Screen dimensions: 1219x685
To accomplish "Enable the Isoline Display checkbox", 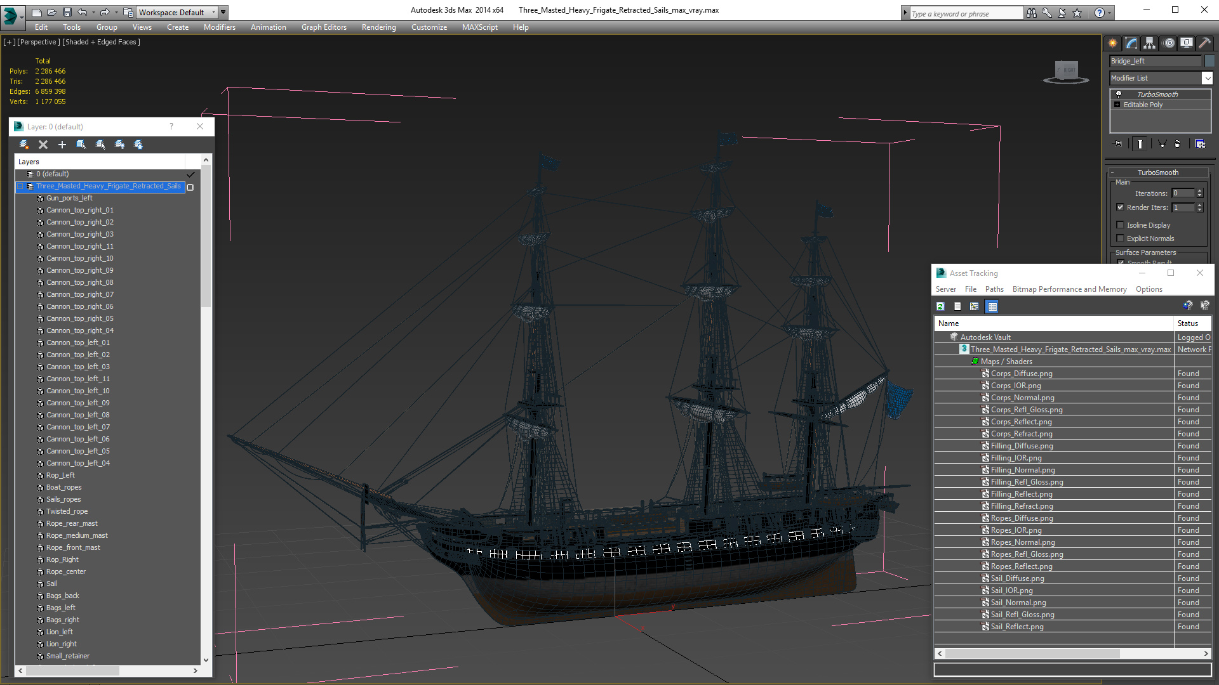I will click(x=1121, y=225).
